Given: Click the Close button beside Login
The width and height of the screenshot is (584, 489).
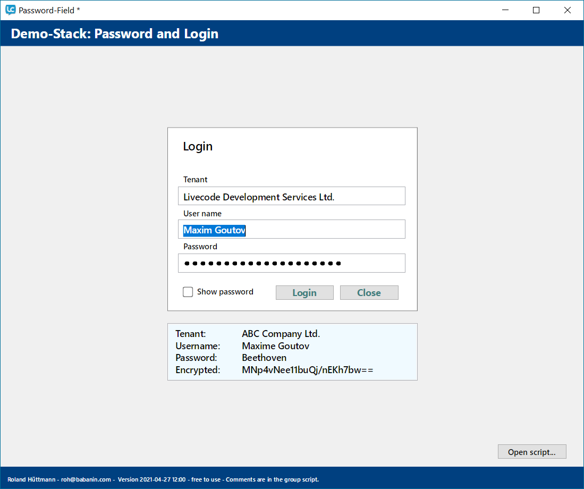Looking at the screenshot, I should pos(369,293).
